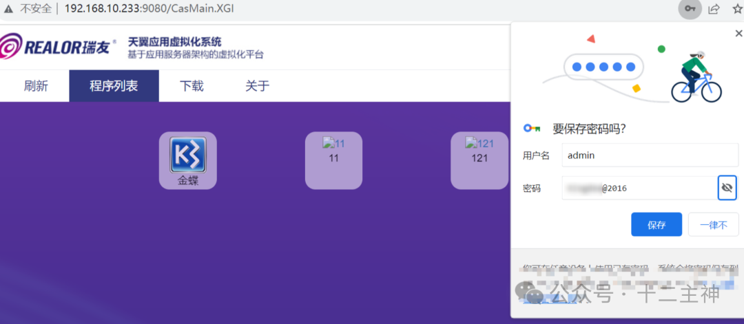Click the 要保存密码吗? heading

point(589,129)
